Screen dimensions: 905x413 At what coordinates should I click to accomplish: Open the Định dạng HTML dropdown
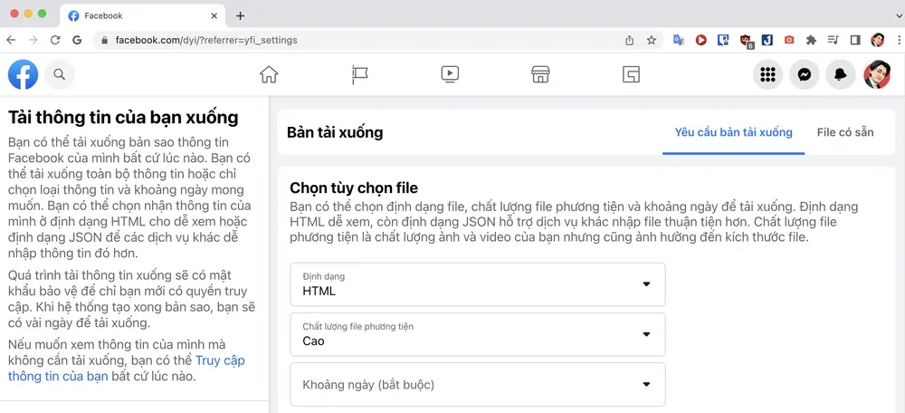[477, 284]
